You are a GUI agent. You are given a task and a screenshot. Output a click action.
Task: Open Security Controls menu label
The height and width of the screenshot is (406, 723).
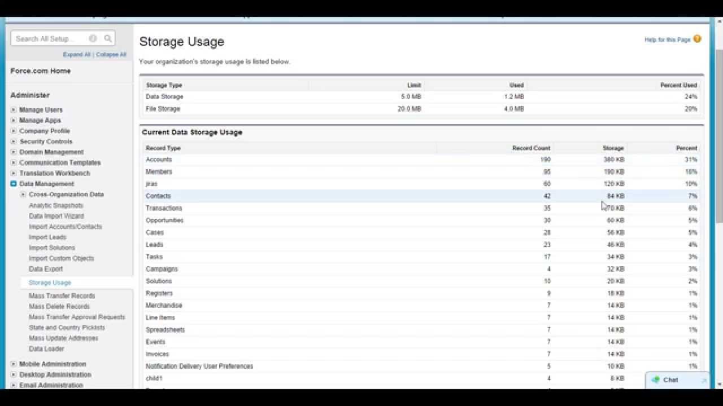46,142
